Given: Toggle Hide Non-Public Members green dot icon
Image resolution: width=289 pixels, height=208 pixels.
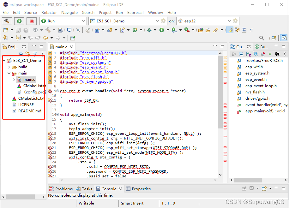Looking at the screenshot, I should 270,54.
